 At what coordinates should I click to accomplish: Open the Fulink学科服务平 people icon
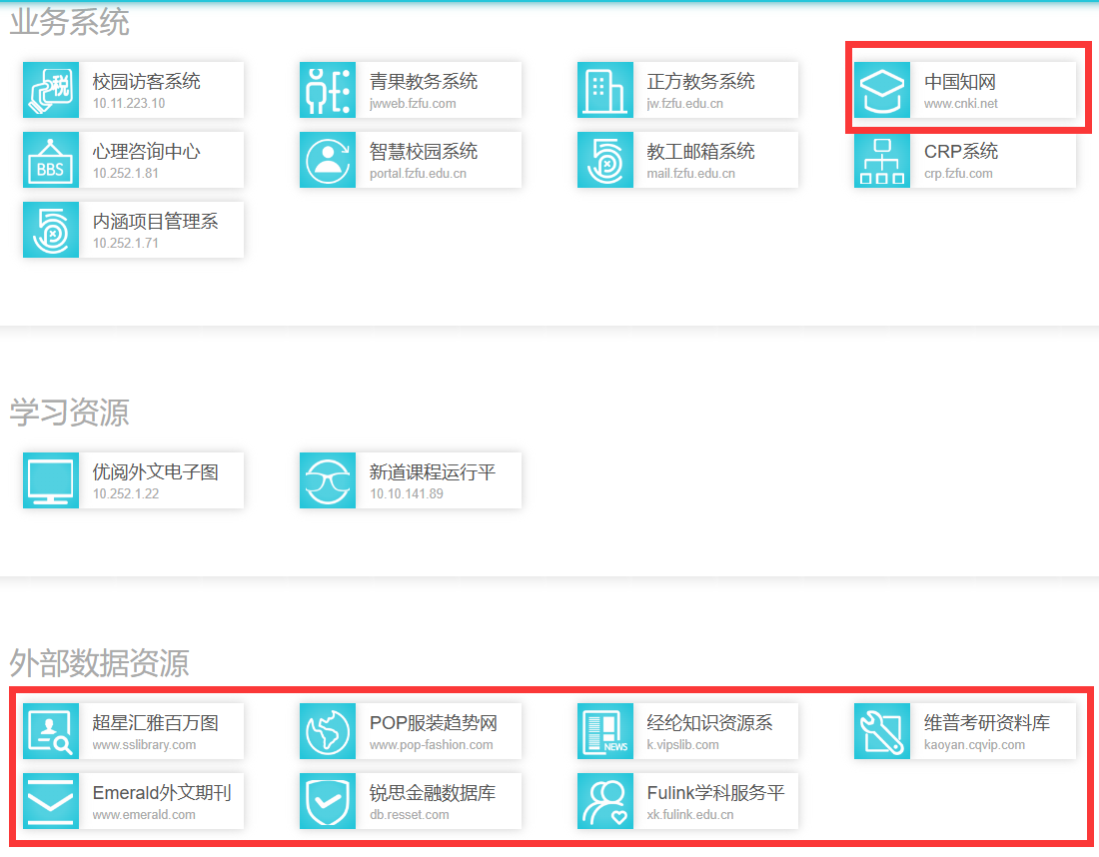click(604, 801)
